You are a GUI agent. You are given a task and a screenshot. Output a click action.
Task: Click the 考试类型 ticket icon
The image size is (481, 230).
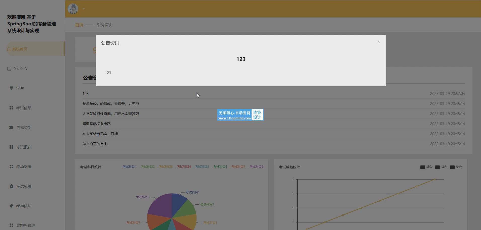coord(11,127)
